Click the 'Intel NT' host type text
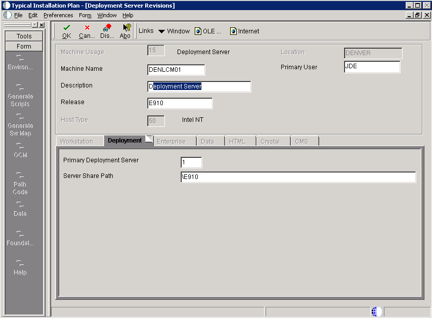This screenshot has height=318, width=432. tap(193, 120)
